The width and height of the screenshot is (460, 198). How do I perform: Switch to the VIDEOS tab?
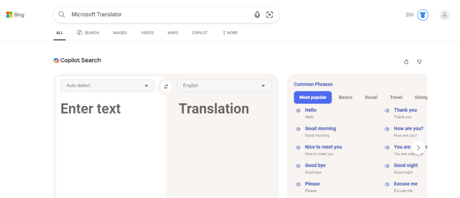[147, 32]
